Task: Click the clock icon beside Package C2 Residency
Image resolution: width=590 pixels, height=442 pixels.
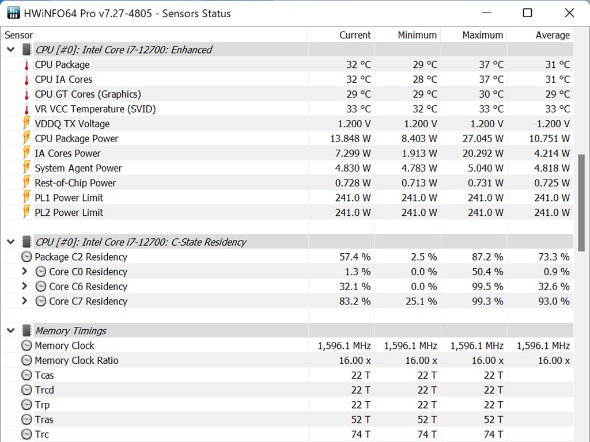Action: [27, 257]
